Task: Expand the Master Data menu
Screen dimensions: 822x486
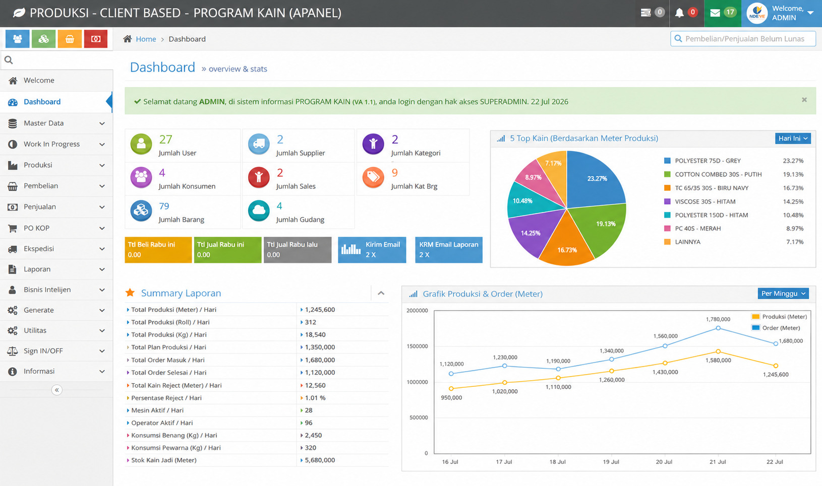Action: [56, 123]
